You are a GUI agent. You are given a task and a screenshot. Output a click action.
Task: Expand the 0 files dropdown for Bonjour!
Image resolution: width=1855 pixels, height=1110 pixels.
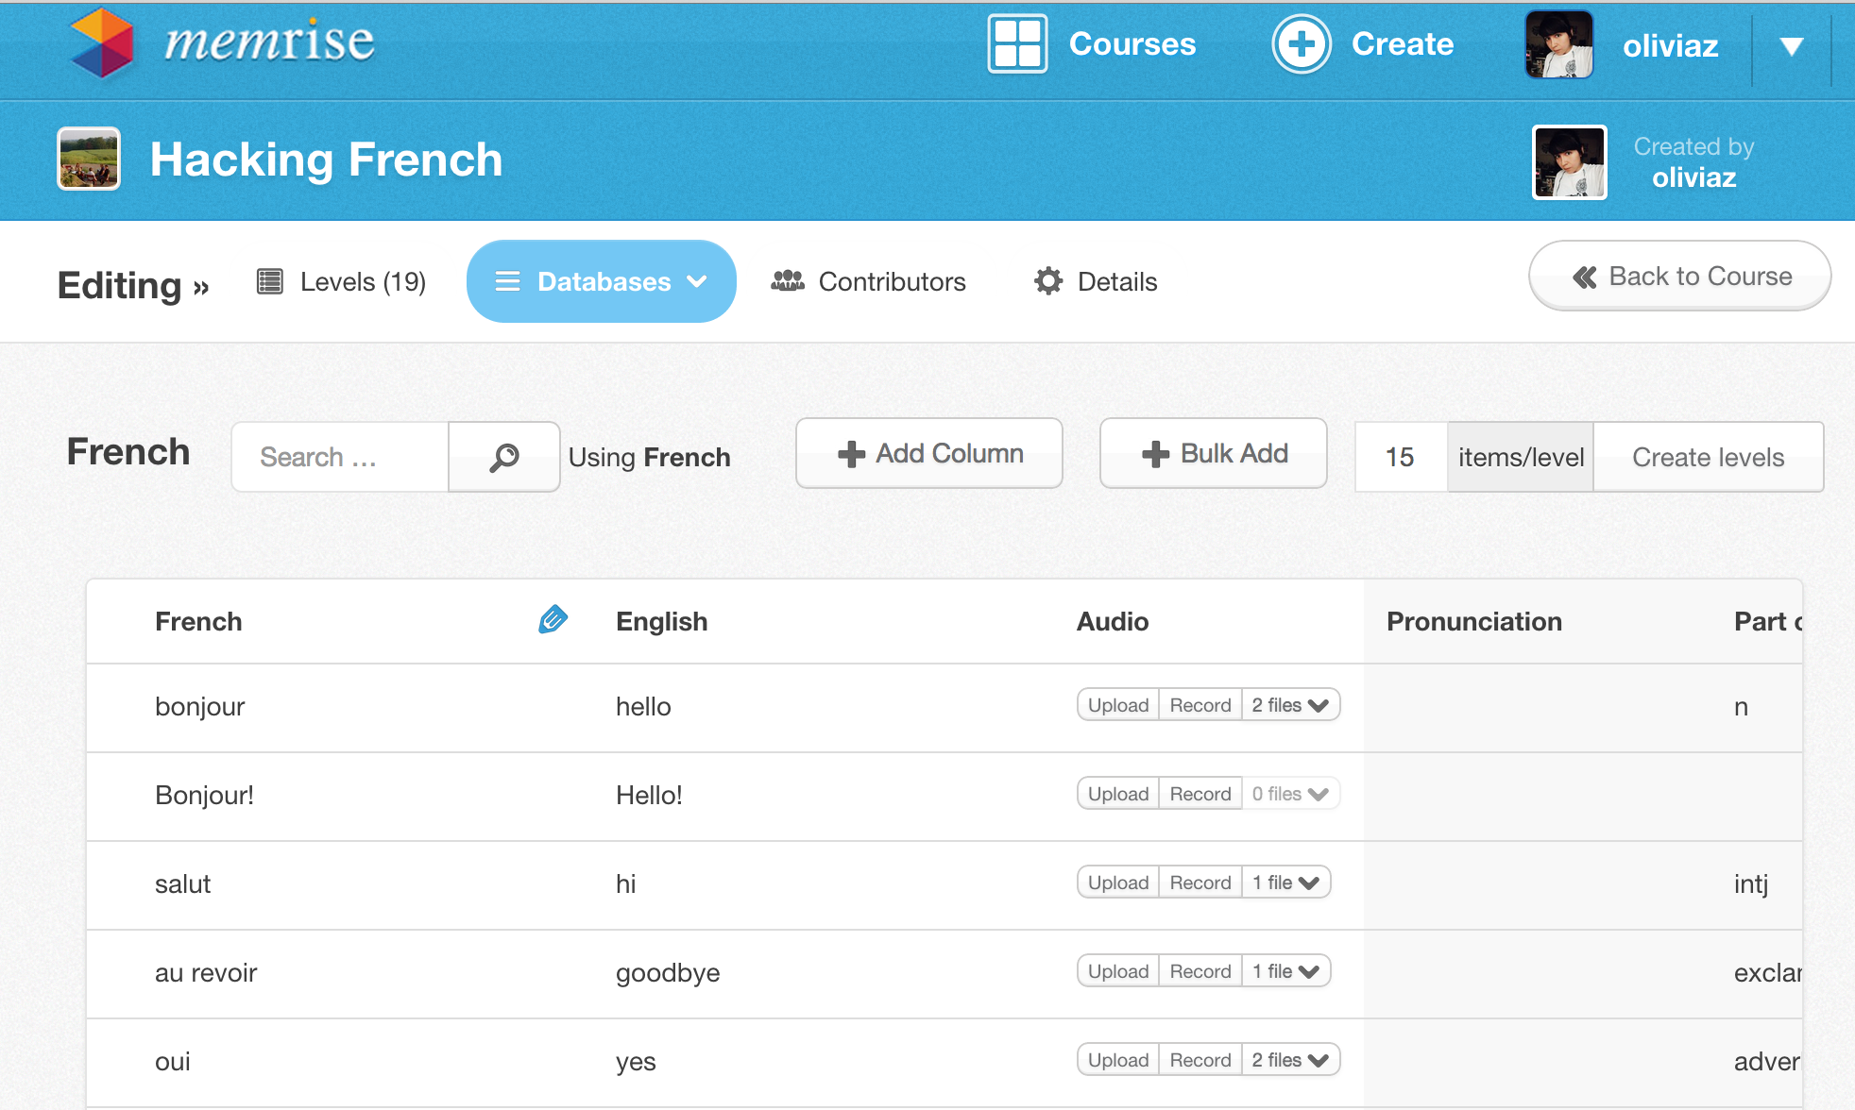pos(1291,794)
